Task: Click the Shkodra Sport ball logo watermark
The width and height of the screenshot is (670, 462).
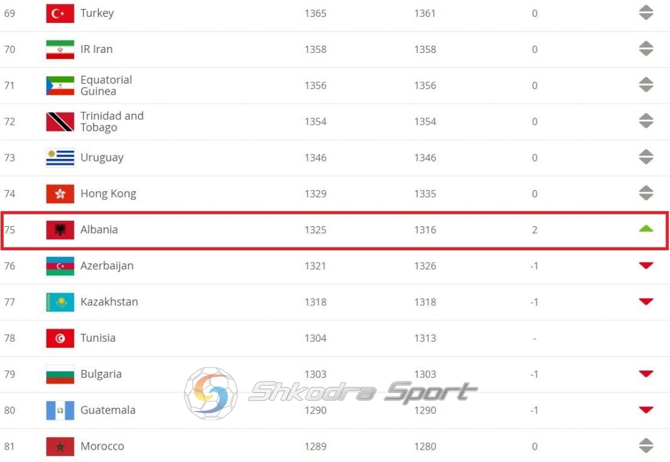Action: tap(211, 393)
